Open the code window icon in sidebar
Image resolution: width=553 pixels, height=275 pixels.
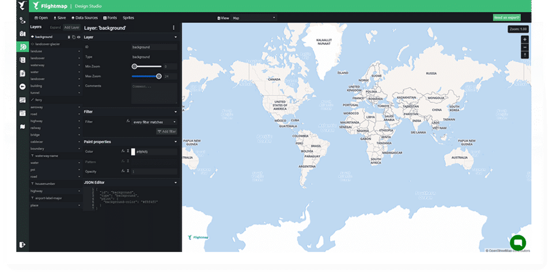[22, 113]
